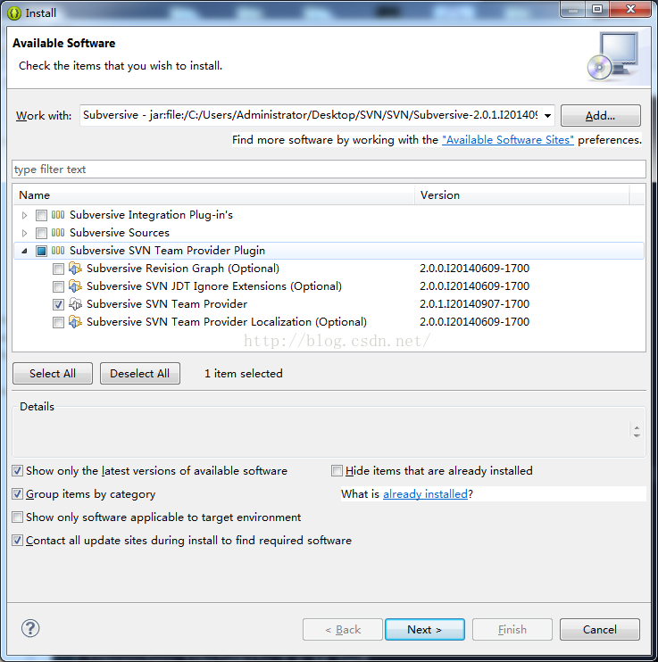Expand the Subversive Integration Plug-in's tree node
This screenshot has width=658, height=662.
click(x=24, y=215)
